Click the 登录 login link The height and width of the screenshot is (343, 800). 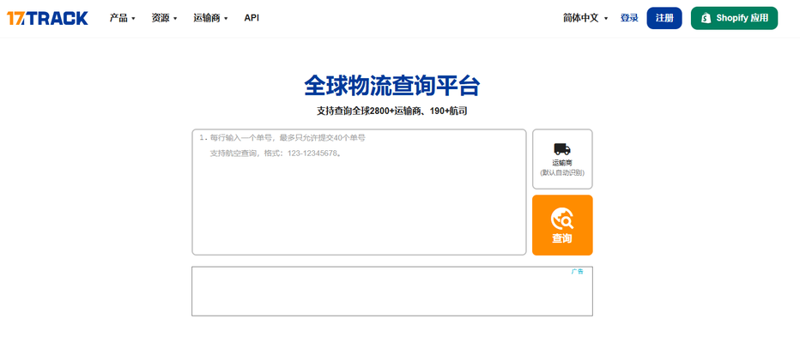pos(629,18)
